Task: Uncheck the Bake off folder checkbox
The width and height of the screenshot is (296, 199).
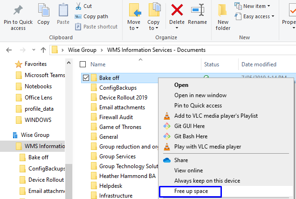Action: click(x=86, y=78)
